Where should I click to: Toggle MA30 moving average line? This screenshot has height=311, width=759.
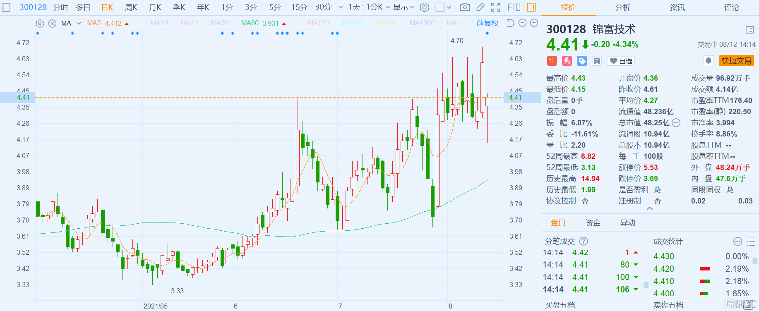pyautogui.click(x=221, y=23)
